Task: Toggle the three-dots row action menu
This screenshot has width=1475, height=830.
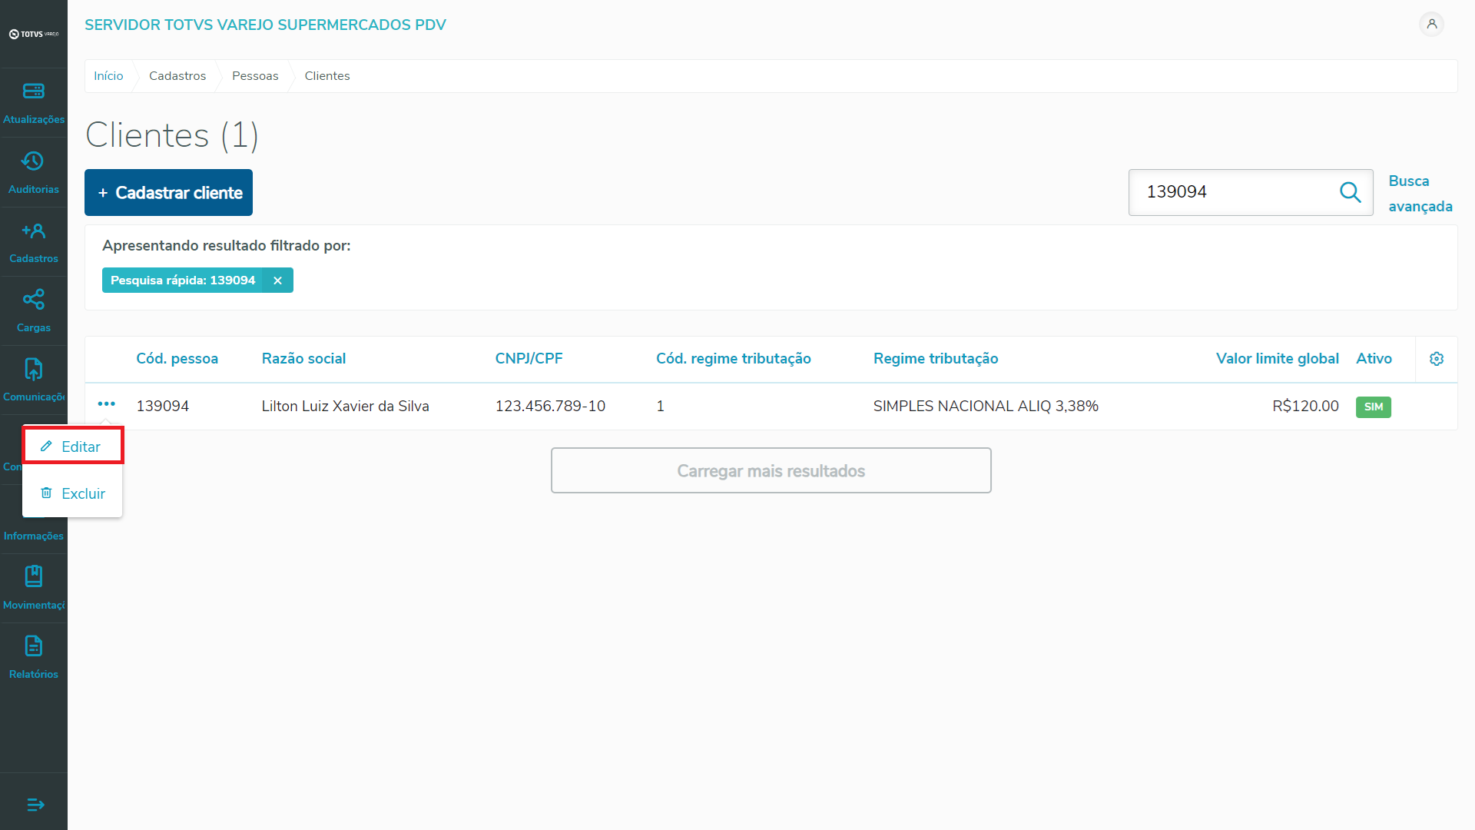Action: pos(106,404)
